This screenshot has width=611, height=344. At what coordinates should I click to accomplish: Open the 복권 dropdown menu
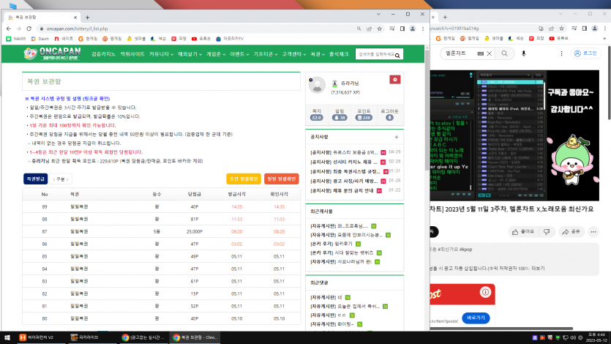(317, 54)
